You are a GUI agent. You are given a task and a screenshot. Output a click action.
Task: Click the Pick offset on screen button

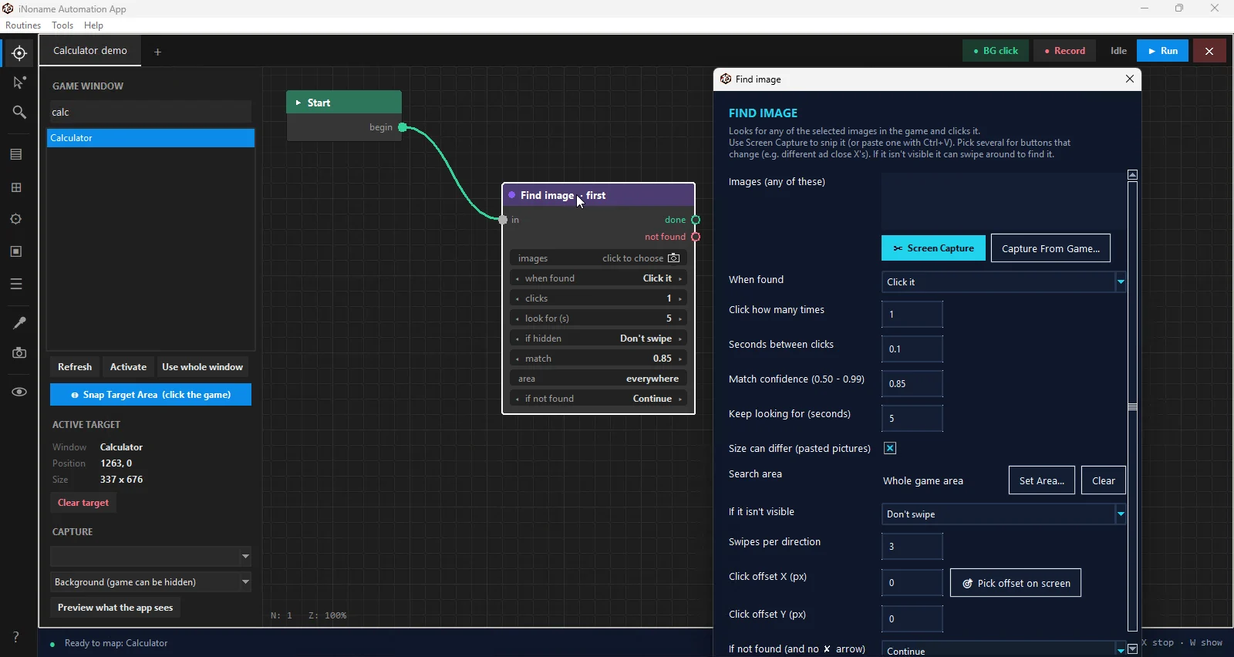pyautogui.click(x=1015, y=583)
